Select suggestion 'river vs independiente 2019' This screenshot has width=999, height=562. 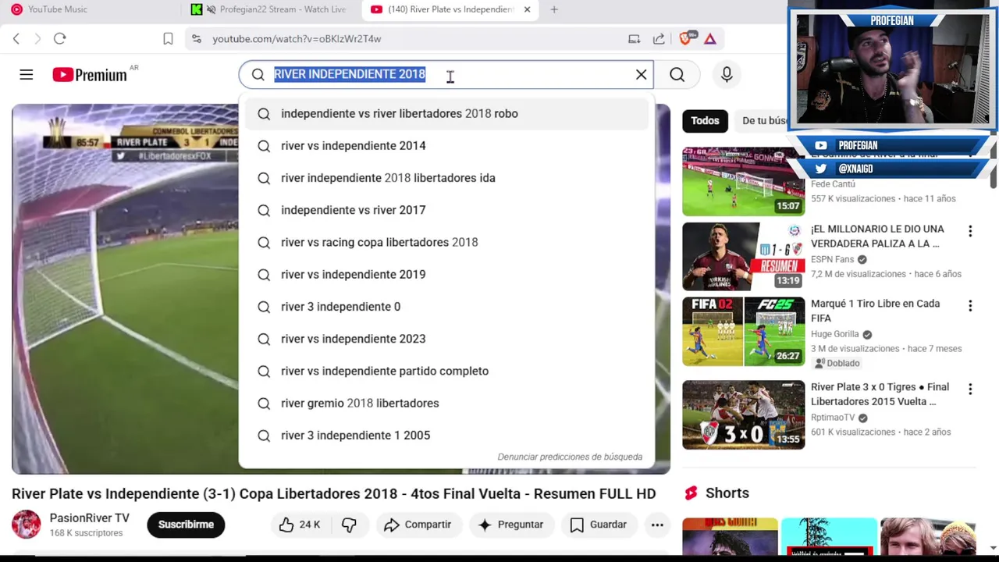446,275
